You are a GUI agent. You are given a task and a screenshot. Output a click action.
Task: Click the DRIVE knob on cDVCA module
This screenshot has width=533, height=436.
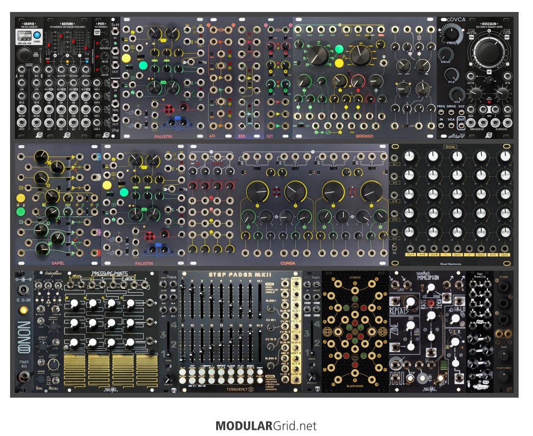click(x=446, y=54)
